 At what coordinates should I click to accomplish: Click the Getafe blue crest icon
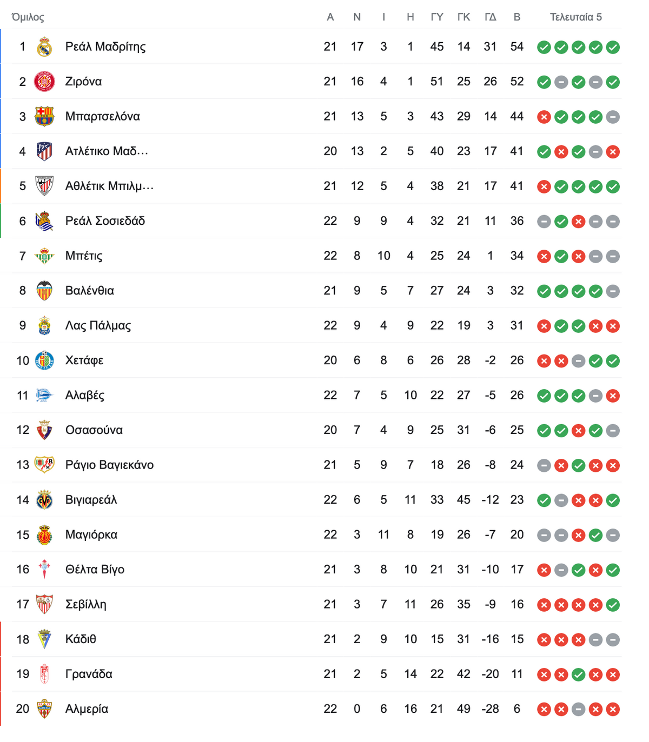click(x=44, y=360)
